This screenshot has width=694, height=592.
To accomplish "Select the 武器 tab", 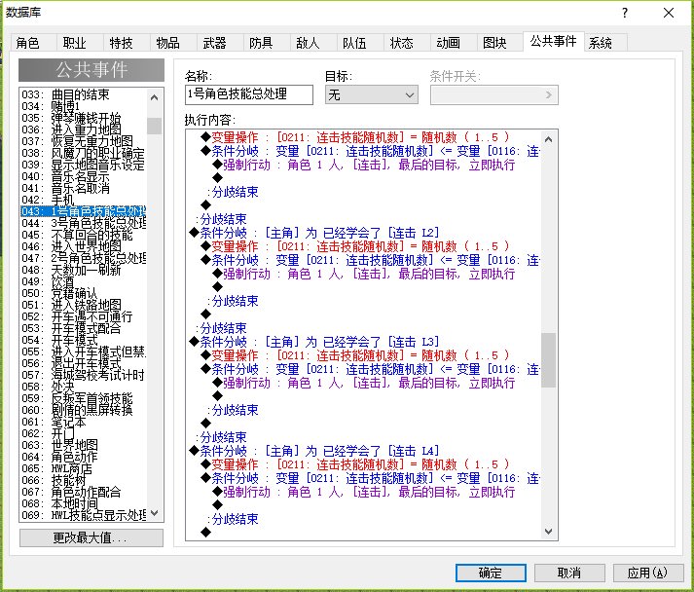I will click(220, 43).
